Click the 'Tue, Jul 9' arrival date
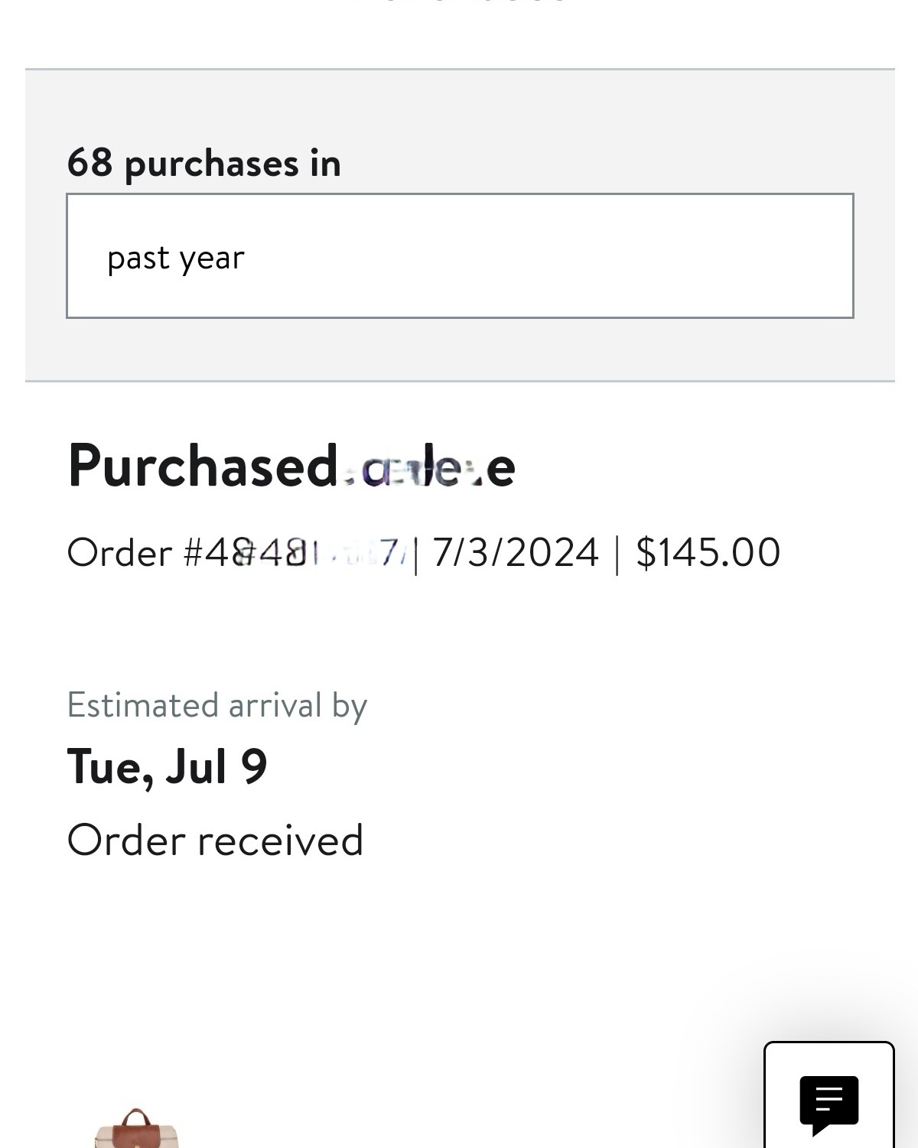The height and width of the screenshot is (1148, 918). [x=168, y=766]
